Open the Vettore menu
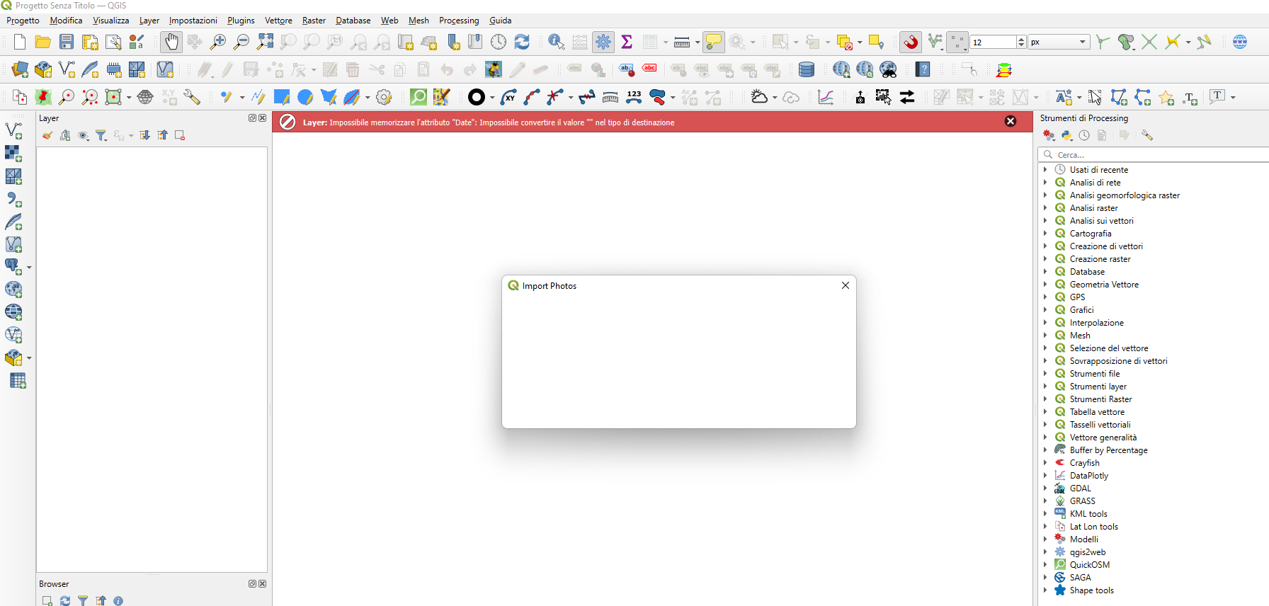 pyautogui.click(x=278, y=21)
